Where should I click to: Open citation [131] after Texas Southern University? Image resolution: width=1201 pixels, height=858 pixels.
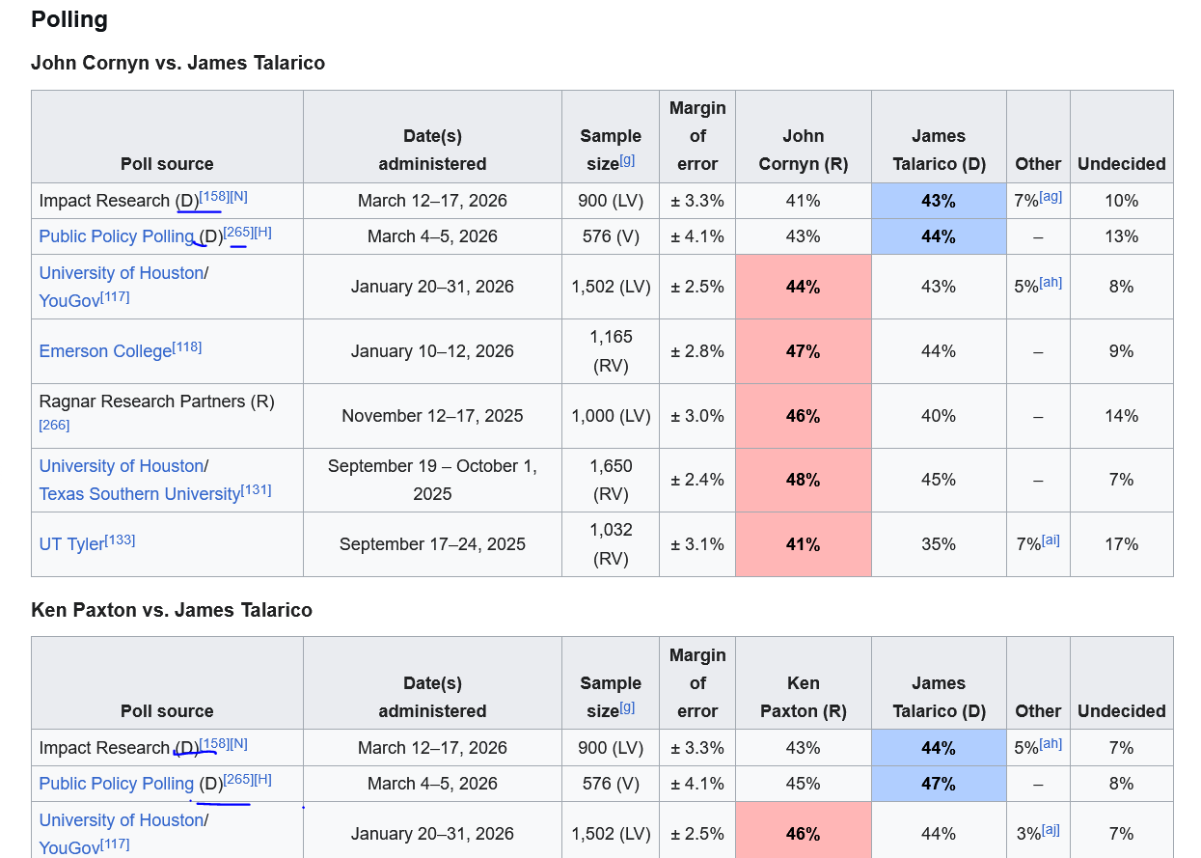pos(257,489)
